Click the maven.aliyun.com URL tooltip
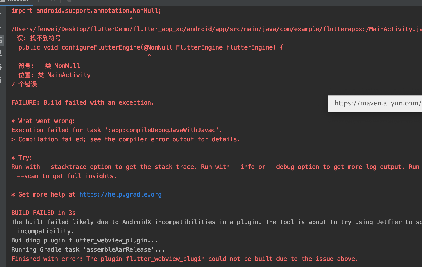This screenshot has height=267, width=422. click(375, 103)
